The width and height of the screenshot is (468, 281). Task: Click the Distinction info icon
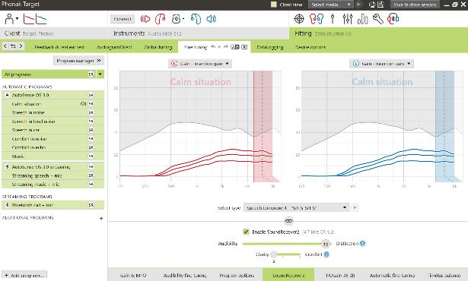coord(362,244)
